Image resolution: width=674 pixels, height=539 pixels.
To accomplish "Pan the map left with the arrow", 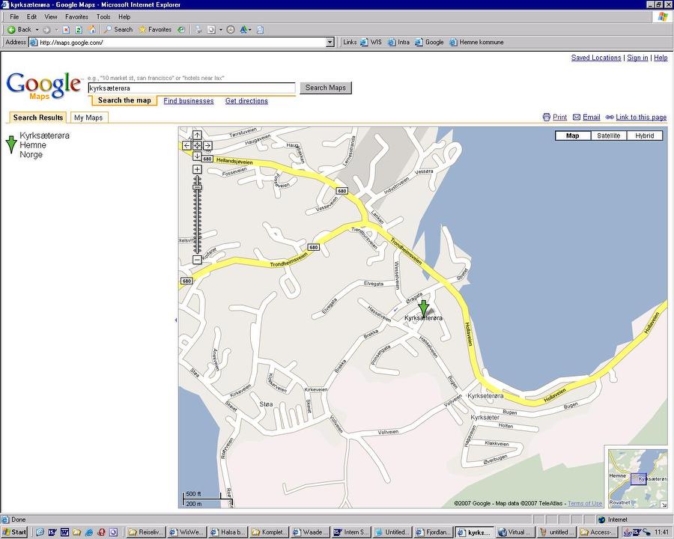I will [x=186, y=145].
